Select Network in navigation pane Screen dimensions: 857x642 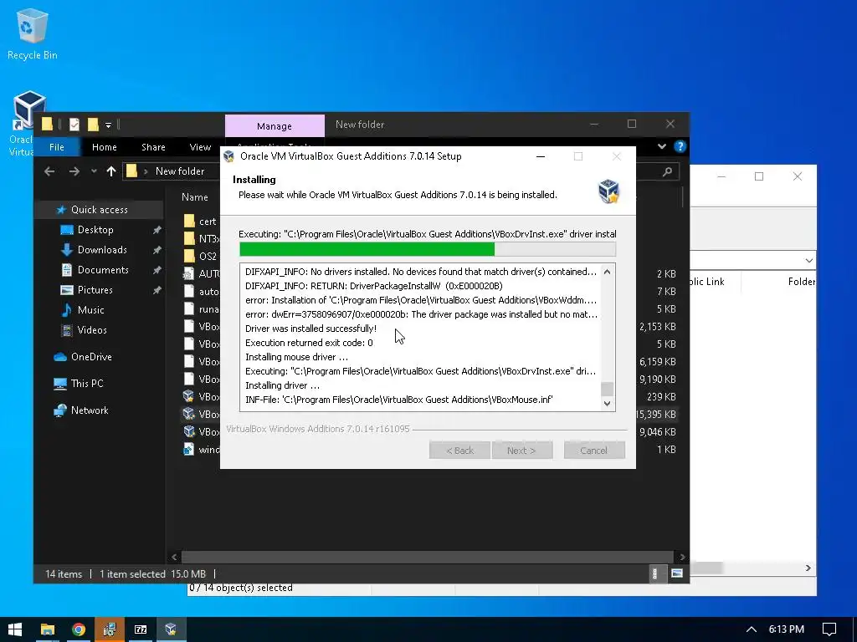coord(89,410)
